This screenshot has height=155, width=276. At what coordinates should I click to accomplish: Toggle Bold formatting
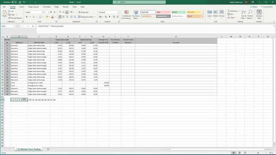click(27, 17)
